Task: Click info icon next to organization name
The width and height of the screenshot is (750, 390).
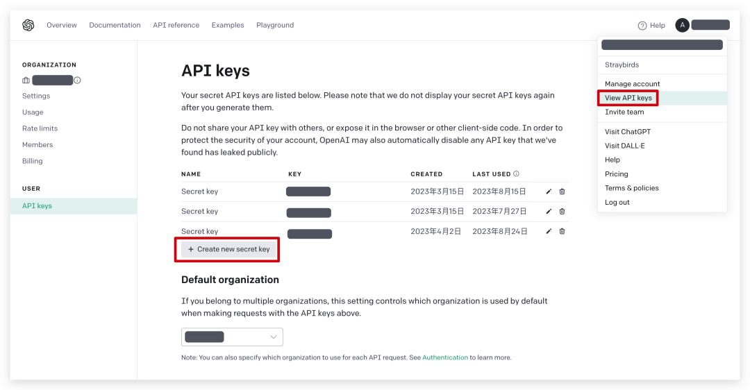Action: [77, 80]
